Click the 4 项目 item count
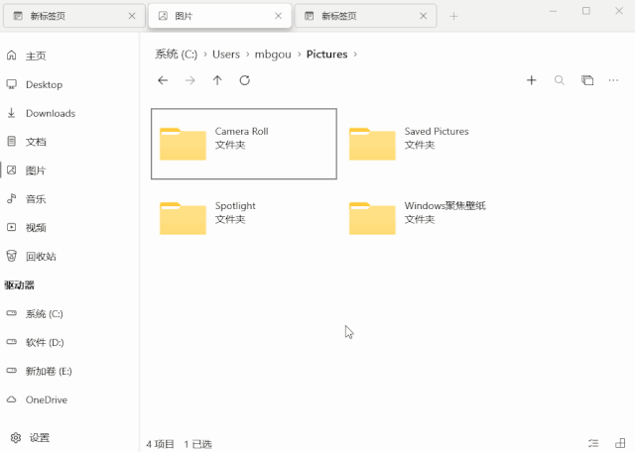 pos(160,444)
